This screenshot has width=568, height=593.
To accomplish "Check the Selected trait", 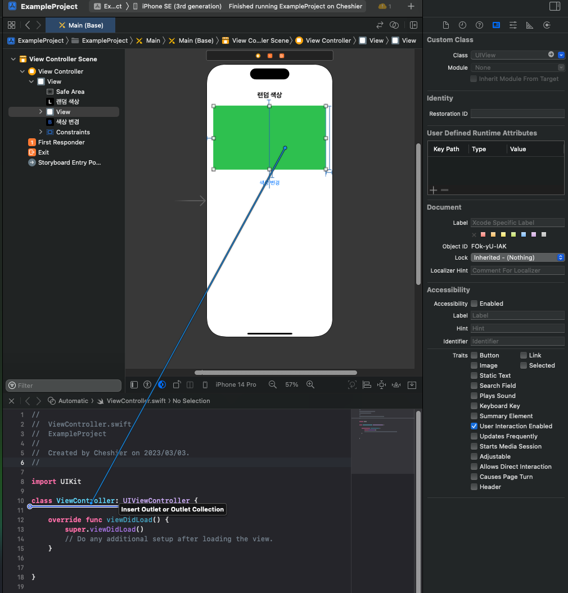I will (524, 365).
